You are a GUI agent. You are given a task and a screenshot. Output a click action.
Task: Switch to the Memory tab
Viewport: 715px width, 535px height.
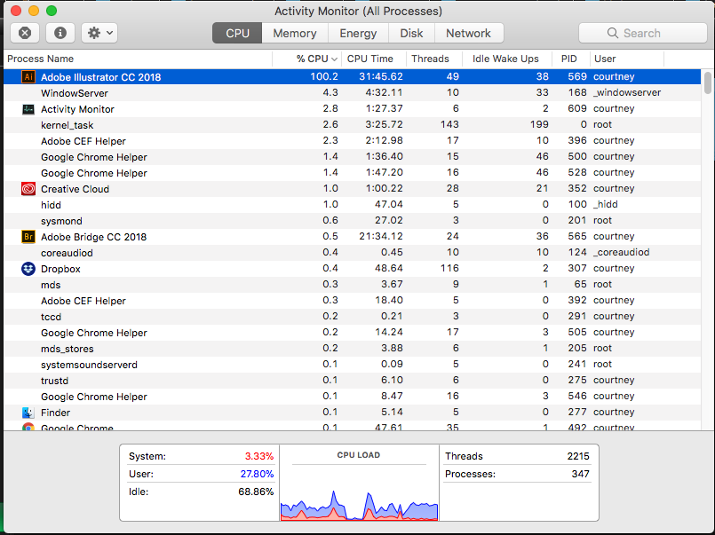coord(295,33)
